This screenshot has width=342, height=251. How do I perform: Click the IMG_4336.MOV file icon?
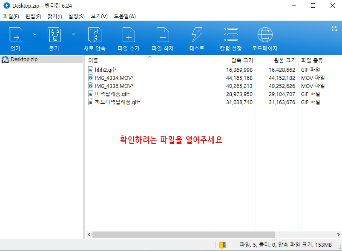pos(91,86)
